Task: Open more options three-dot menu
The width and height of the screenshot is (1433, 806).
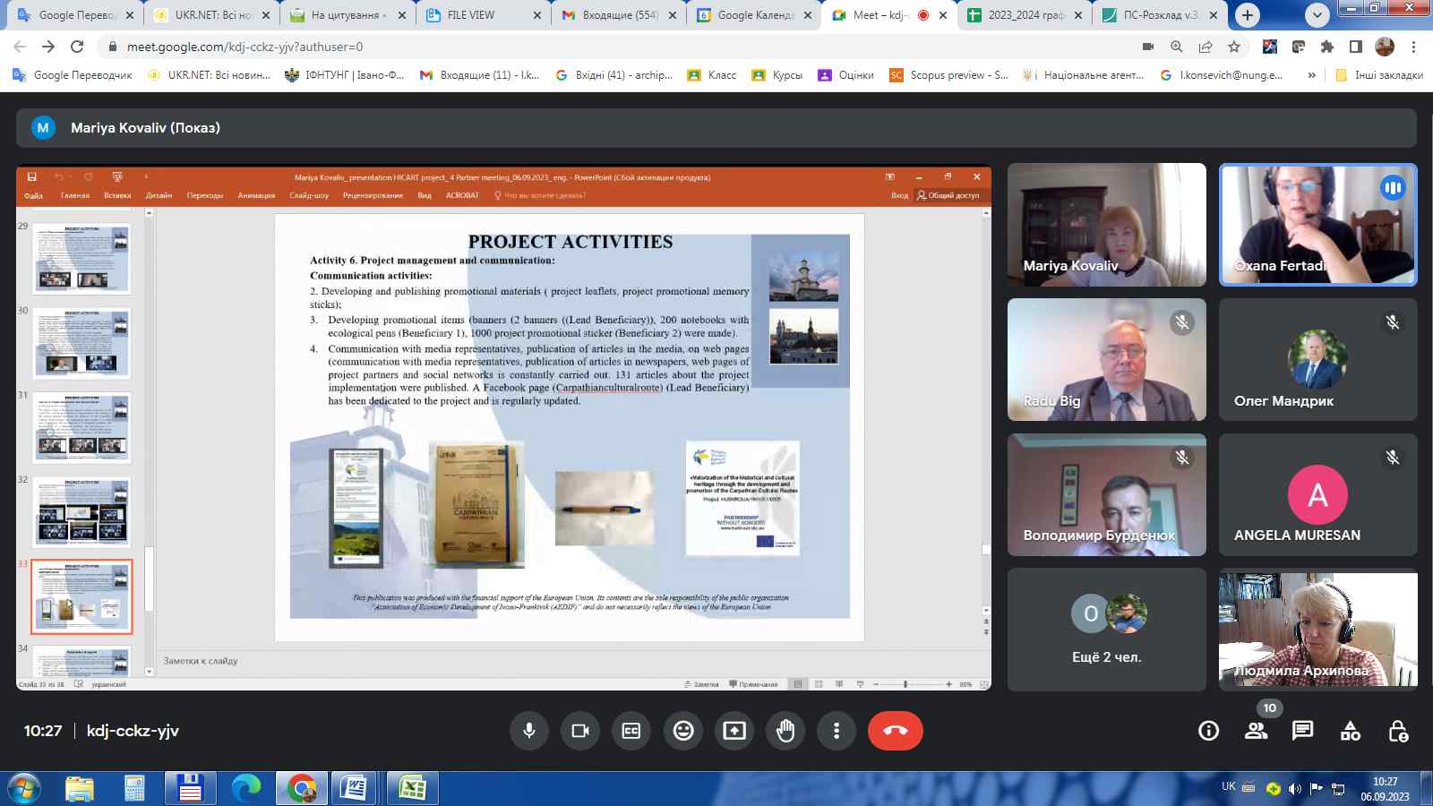Action: (x=837, y=731)
